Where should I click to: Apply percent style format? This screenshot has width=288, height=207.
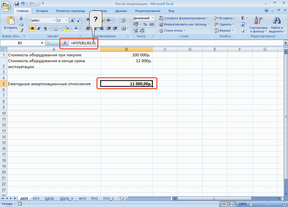click(x=145, y=24)
